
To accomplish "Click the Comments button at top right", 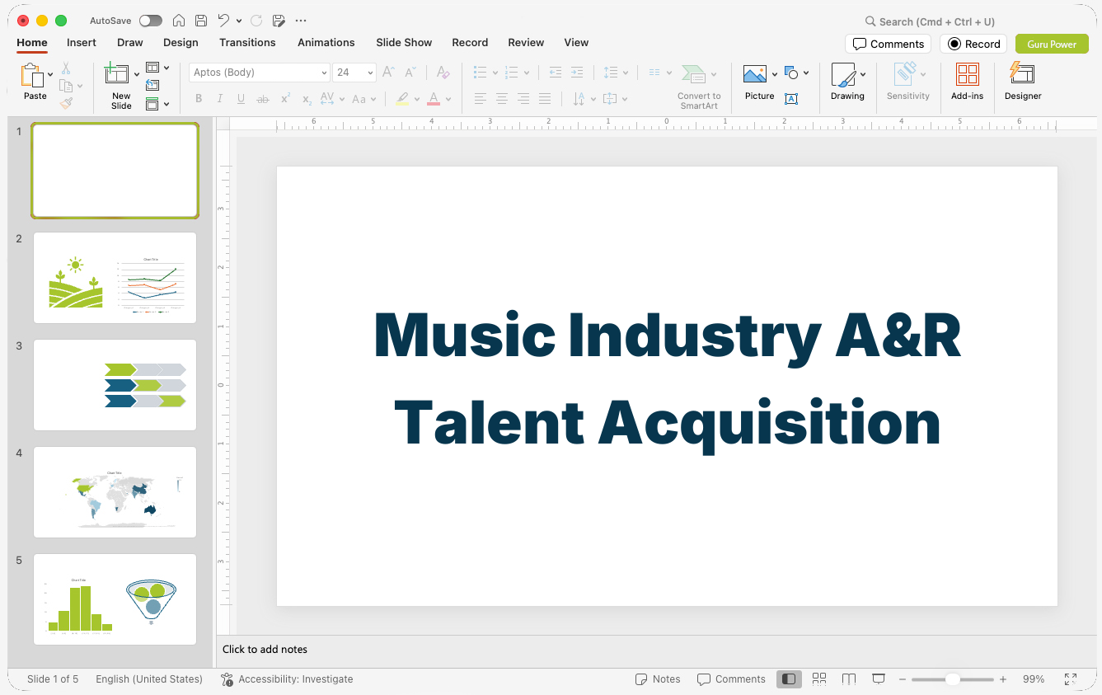I will pos(888,44).
